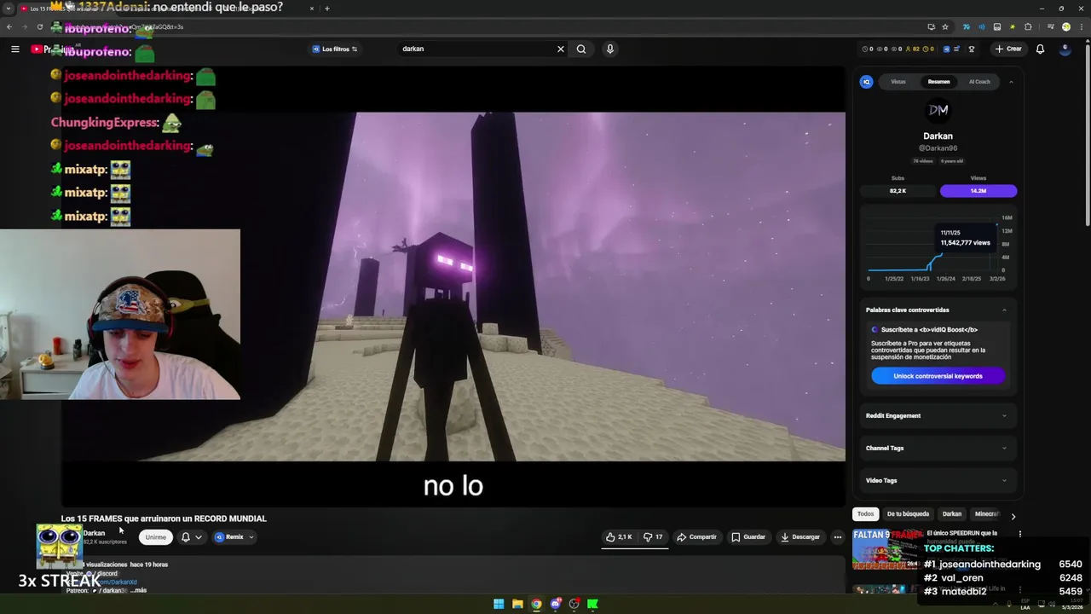Screen dimensions: 1091x614
Task: Expand description with '...más'
Action: [139, 590]
